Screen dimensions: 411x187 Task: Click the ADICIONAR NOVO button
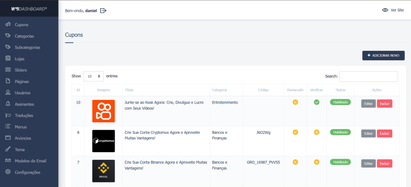(383, 55)
